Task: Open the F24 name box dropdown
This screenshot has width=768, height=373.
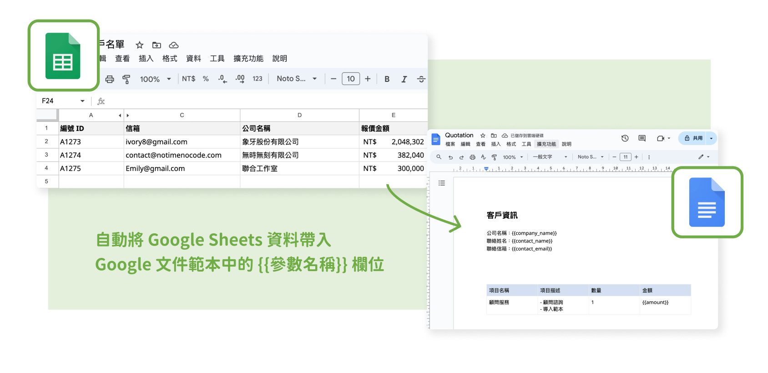Action: (x=82, y=101)
